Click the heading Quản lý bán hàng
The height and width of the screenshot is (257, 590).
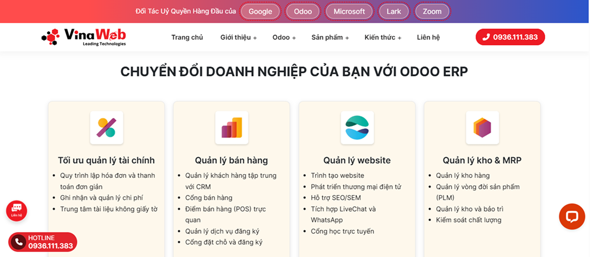232,160
